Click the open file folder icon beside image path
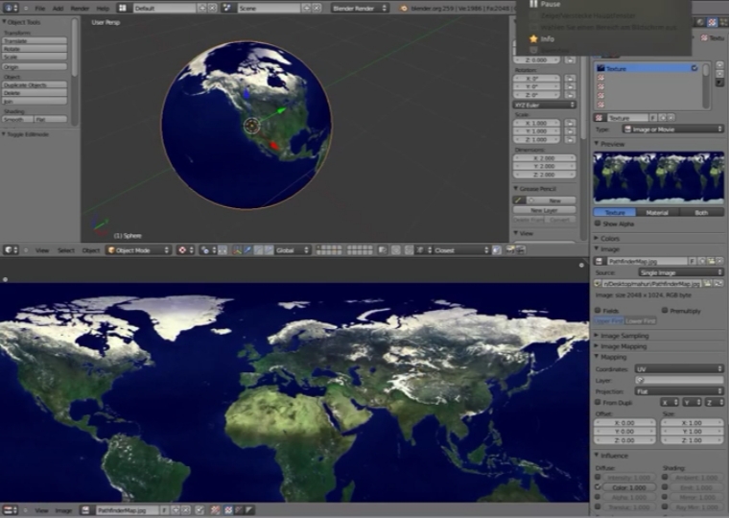 coord(707,283)
